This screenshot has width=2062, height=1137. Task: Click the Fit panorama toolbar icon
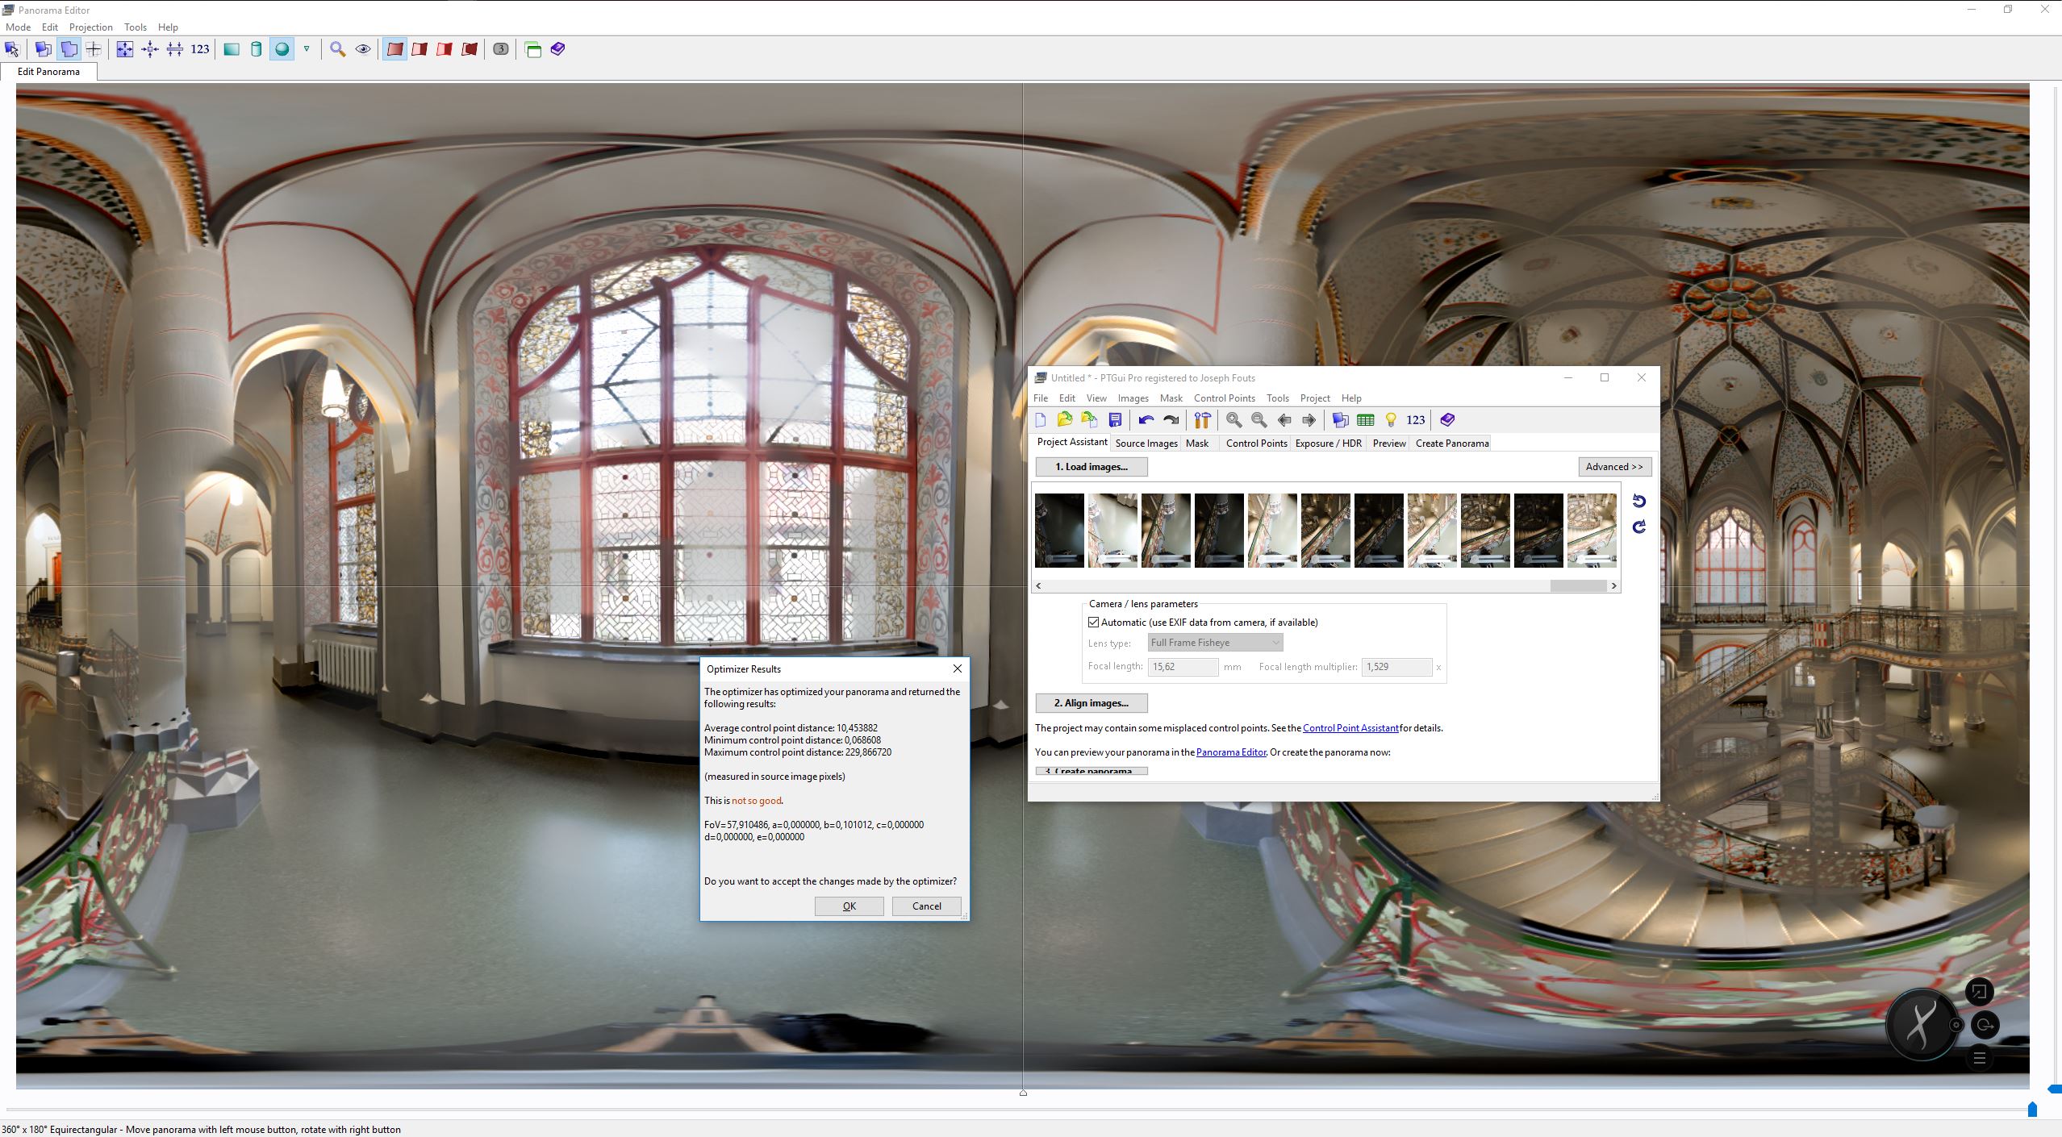[x=125, y=49]
